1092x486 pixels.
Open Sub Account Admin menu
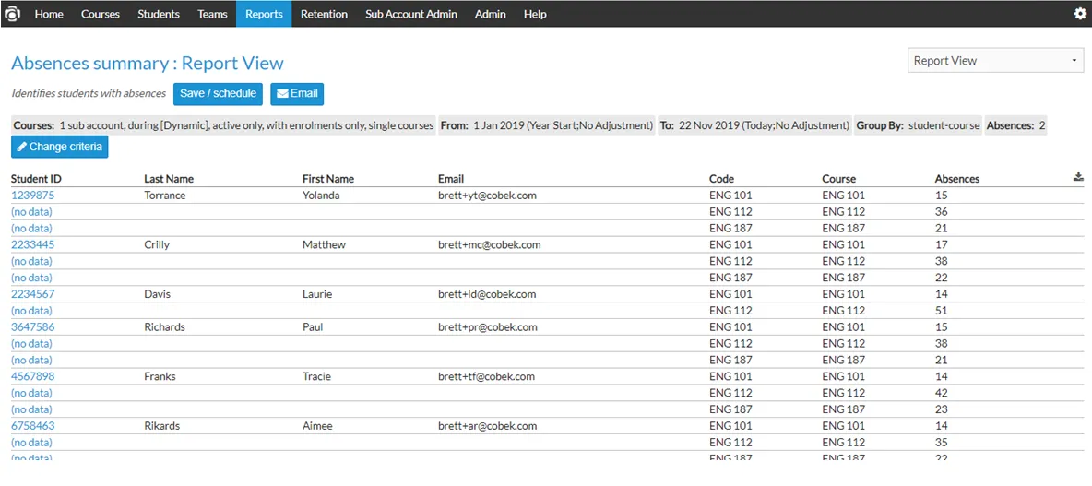pos(411,14)
